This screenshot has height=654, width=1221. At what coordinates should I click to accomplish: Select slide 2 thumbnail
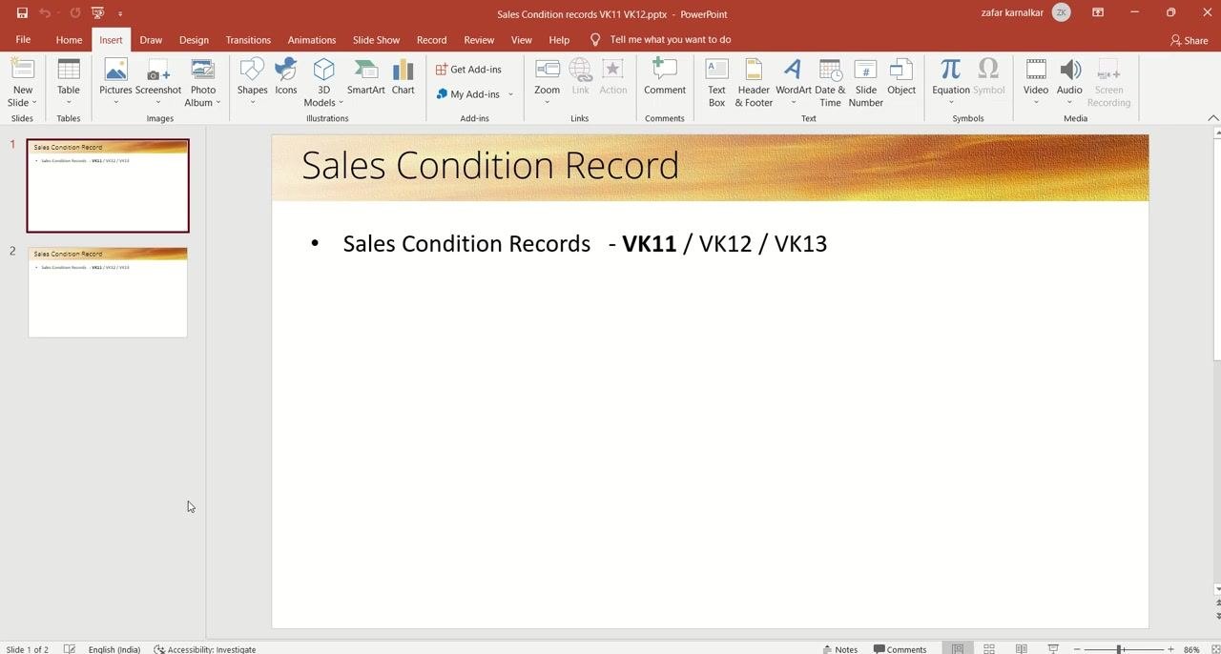click(108, 292)
